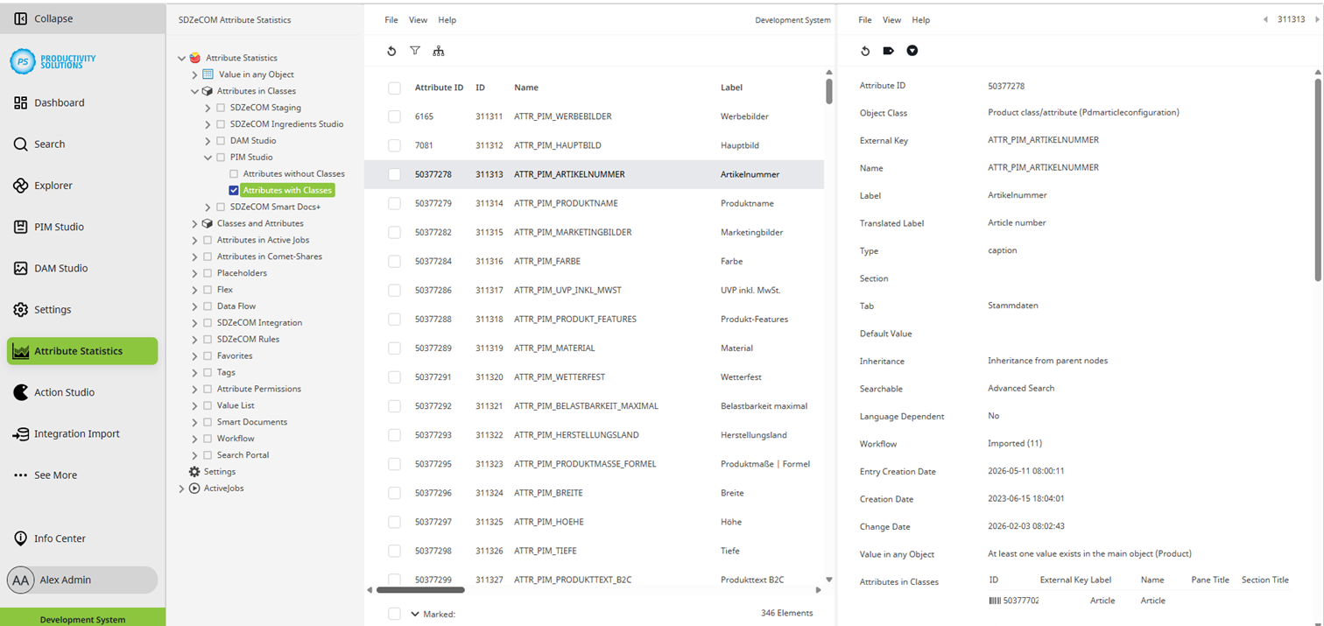
Task: Open File menu in list panel
Action: click(391, 20)
